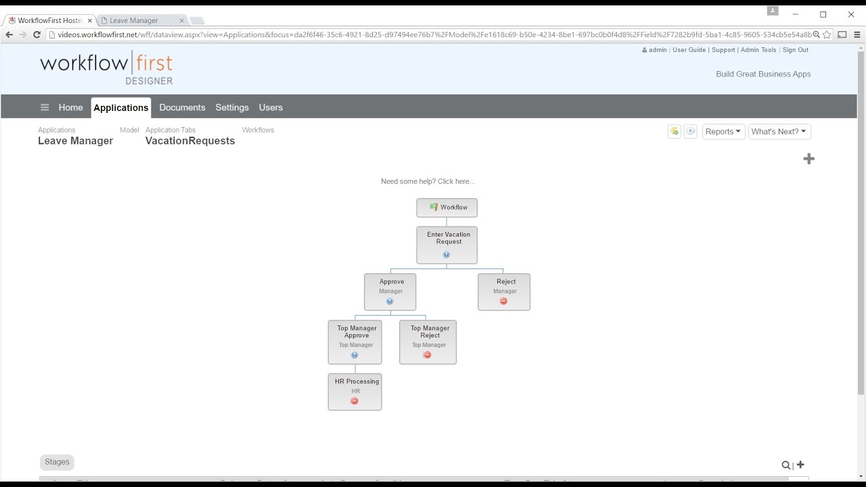Open the Admin Tools link
Viewport: 866px width, 487px height.
point(758,50)
